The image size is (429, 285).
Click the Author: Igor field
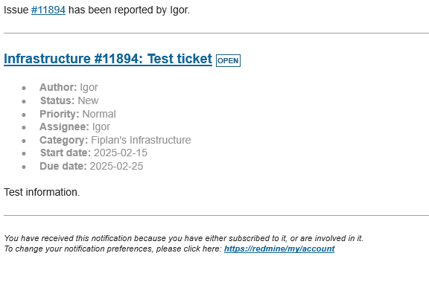[x=69, y=88]
